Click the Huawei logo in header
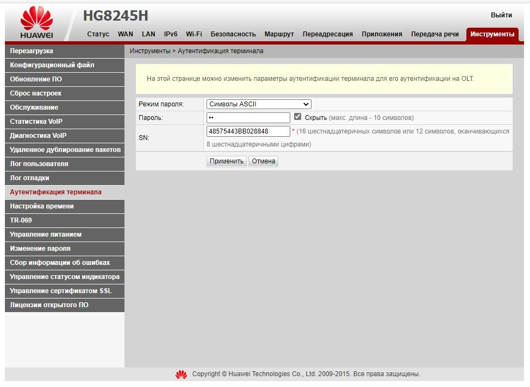 click(x=36, y=23)
